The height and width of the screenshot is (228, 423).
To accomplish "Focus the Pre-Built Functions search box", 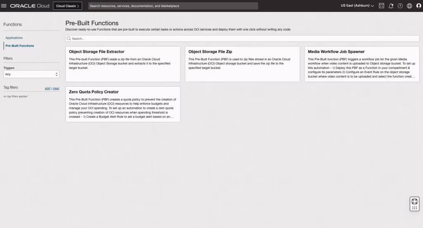I will click(x=242, y=38).
